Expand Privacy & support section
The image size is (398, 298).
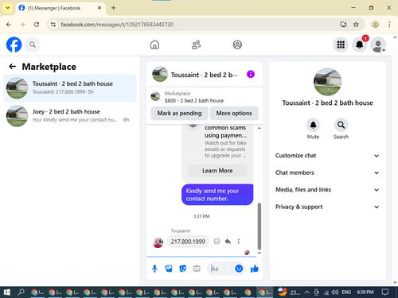click(x=327, y=207)
